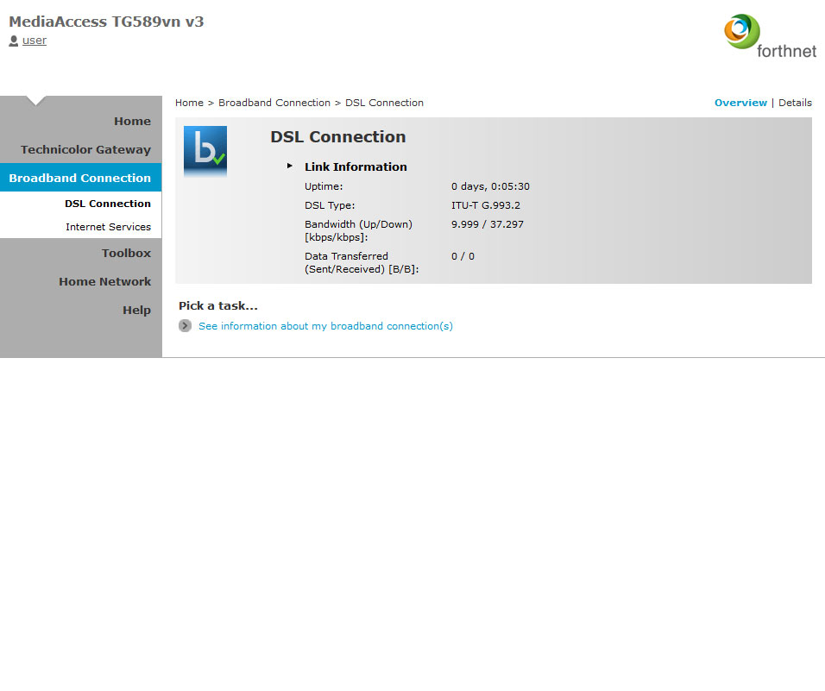
Task: Go to Home in the breadcrumb
Action: tap(189, 103)
